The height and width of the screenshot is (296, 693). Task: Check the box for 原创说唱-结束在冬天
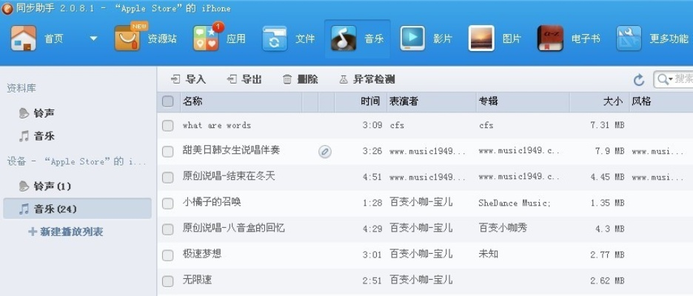(x=167, y=178)
